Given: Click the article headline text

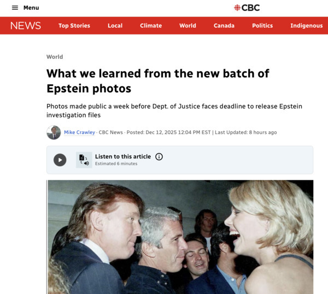Looking at the screenshot, I should [x=158, y=81].
